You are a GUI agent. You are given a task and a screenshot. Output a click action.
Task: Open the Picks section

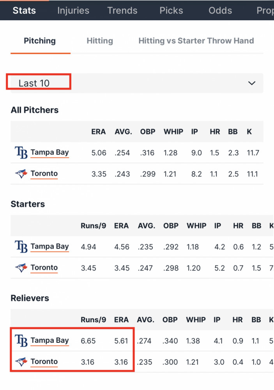pyautogui.click(x=171, y=11)
